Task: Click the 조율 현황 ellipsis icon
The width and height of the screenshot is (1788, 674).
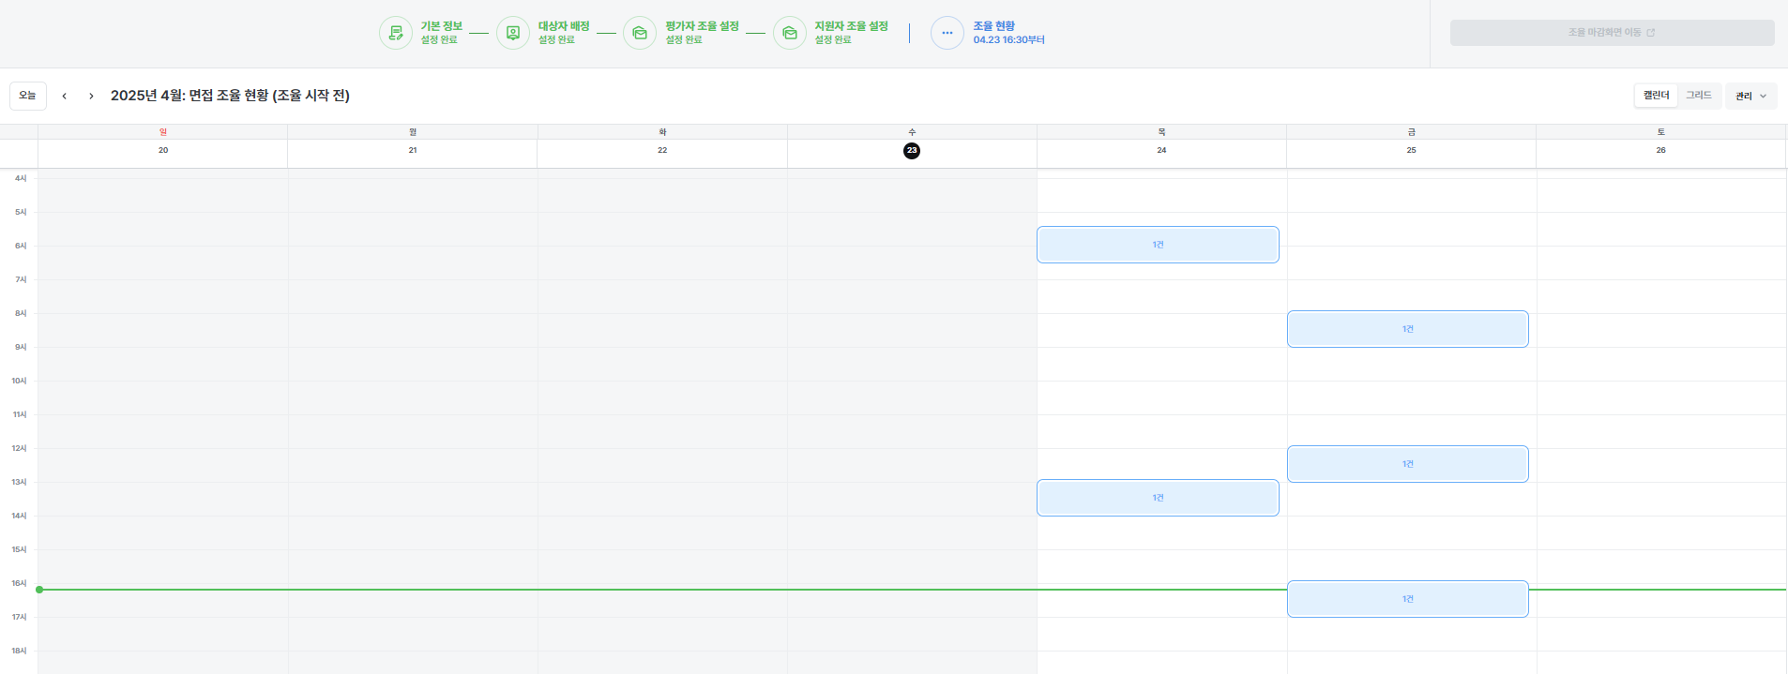Action: pos(947,33)
